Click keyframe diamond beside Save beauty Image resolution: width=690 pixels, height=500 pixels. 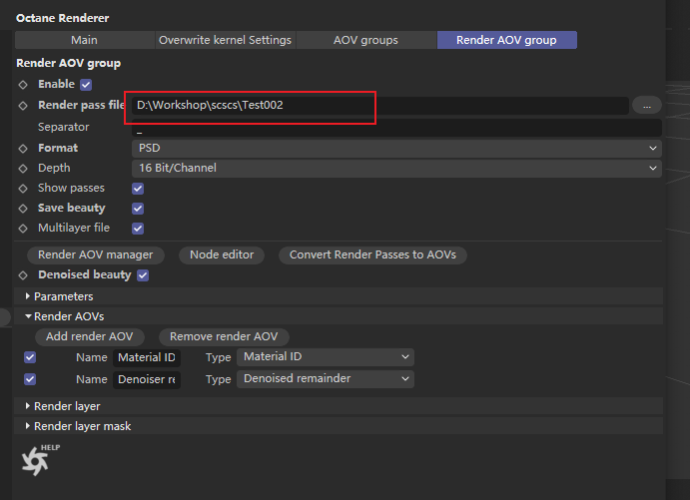pyautogui.click(x=23, y=209)
